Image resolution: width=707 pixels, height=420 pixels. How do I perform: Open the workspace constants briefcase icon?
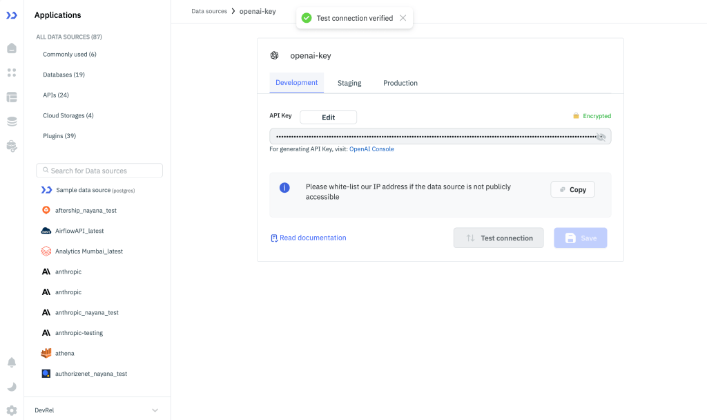pos(12,146)
